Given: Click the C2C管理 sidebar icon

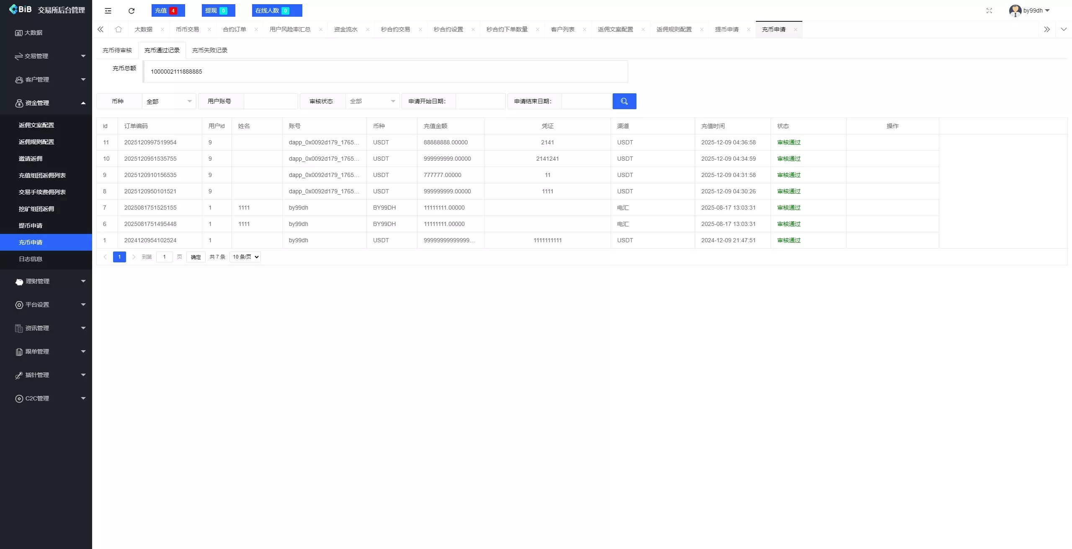Looking at the screenshot, I should [x=37, y=398].
